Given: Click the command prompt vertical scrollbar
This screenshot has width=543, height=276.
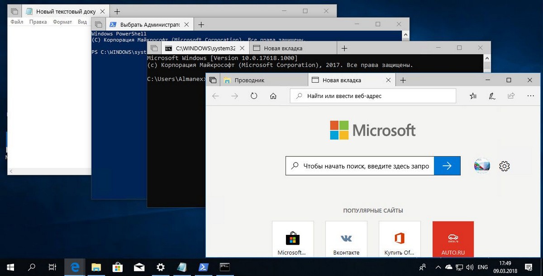Looking at the screenshot, I should pyautogui.click(x=487, y=63).
